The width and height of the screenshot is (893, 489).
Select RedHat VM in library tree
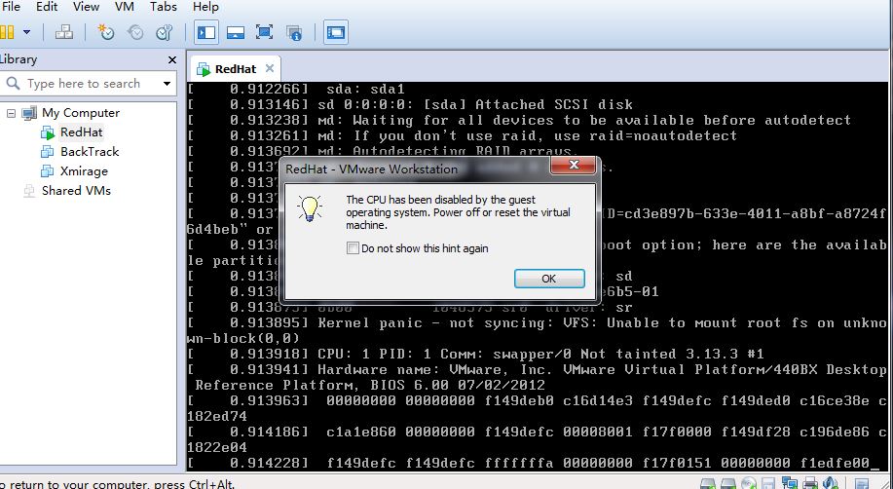coord(82,132)
